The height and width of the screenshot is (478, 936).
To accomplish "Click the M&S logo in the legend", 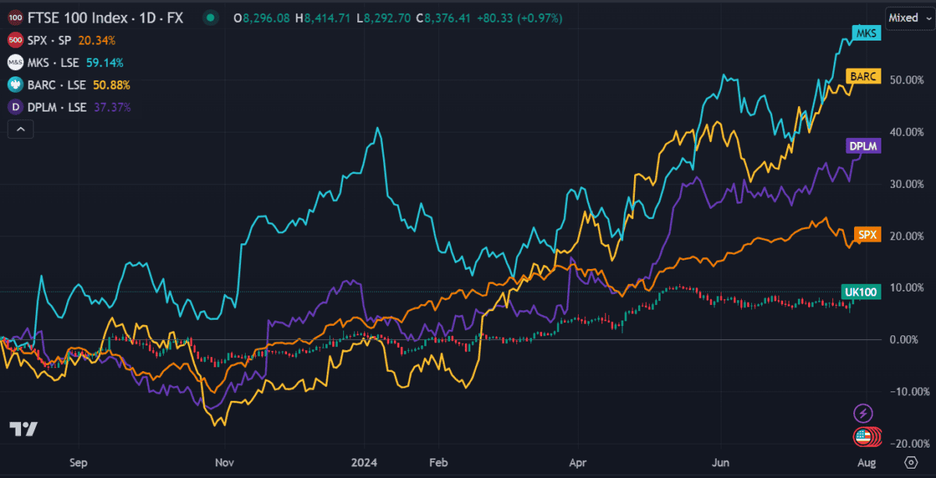I will click(15, 62).
